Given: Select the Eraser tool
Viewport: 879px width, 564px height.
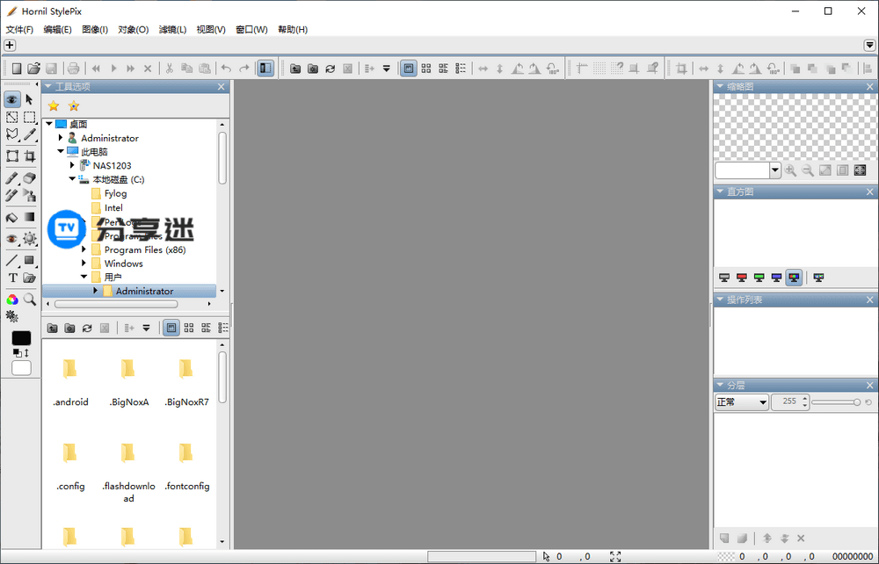Looking at the screenshot, I should point(29,178).
